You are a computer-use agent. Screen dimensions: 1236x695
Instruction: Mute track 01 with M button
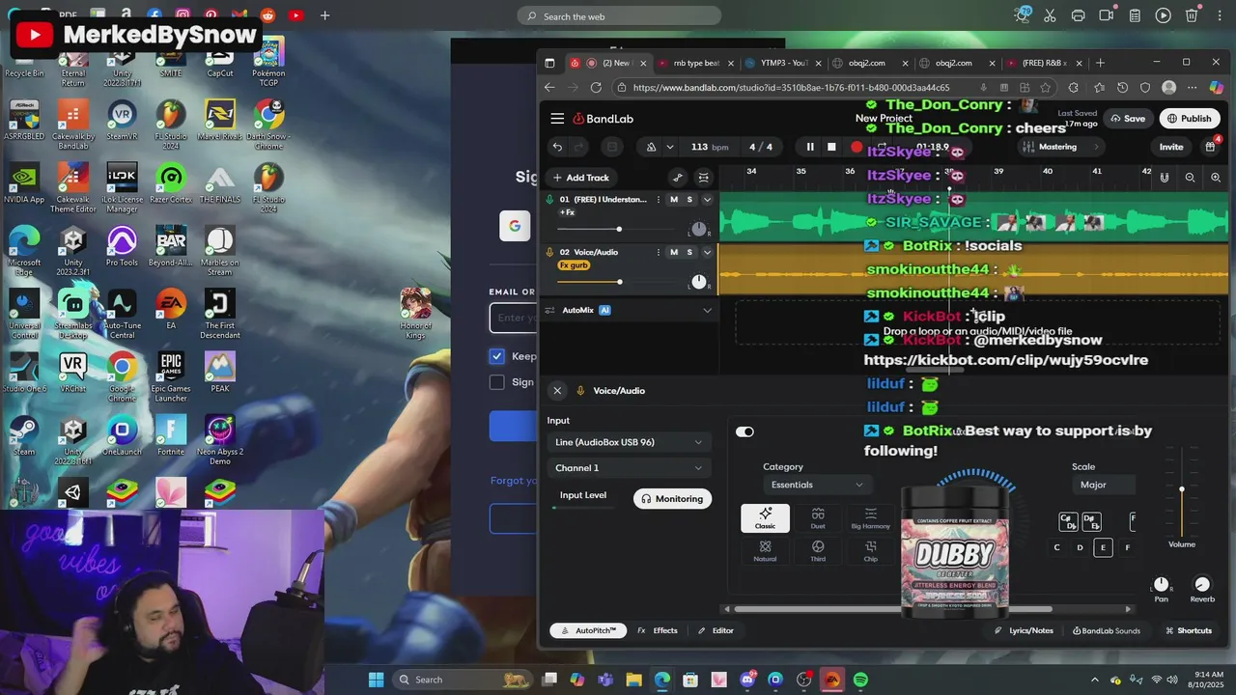(674, 200)
